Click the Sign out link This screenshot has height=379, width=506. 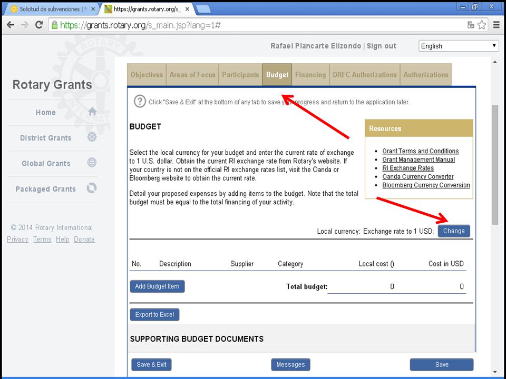click(x=382, y=46)
